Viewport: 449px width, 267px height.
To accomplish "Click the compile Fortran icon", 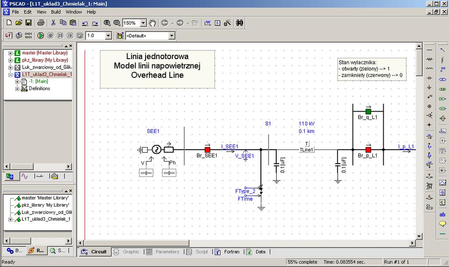I will click(9, 36).
